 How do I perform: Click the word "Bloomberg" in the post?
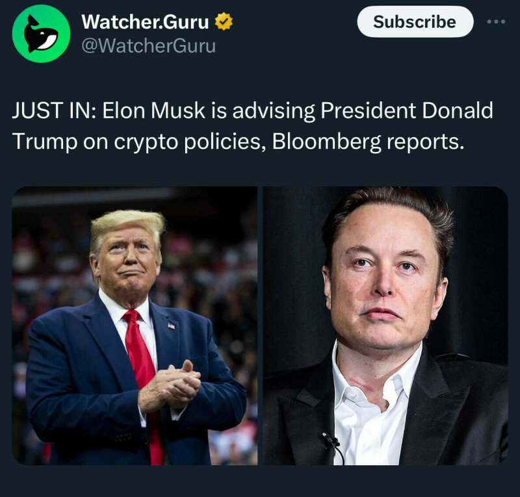326,142
